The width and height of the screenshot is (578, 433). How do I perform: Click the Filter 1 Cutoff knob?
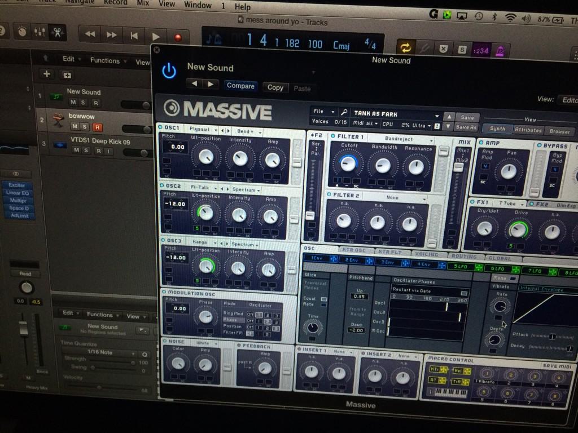348,164
